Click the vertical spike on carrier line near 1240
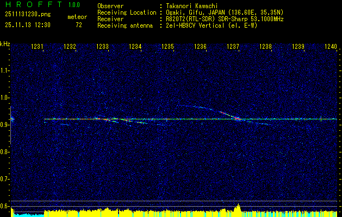Viewport: 342px width, 217px height. [321, 119]
